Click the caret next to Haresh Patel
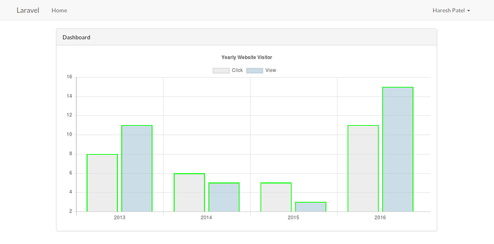This screenshot has height=244, width=494. (x=469, y=10)
